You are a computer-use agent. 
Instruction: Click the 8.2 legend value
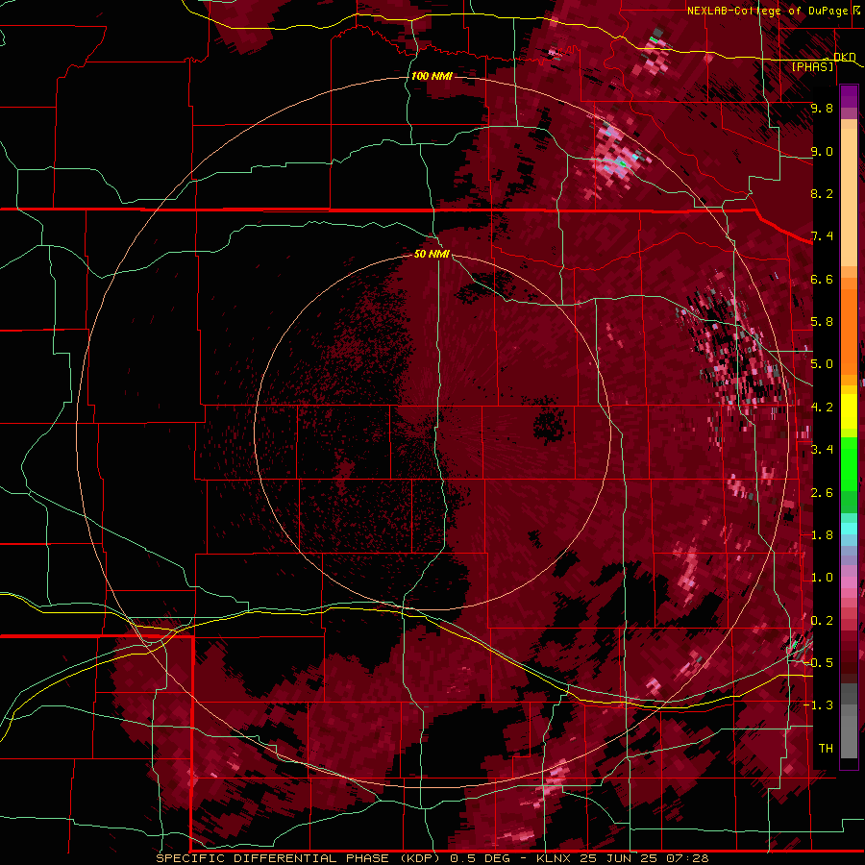[822, 193]
